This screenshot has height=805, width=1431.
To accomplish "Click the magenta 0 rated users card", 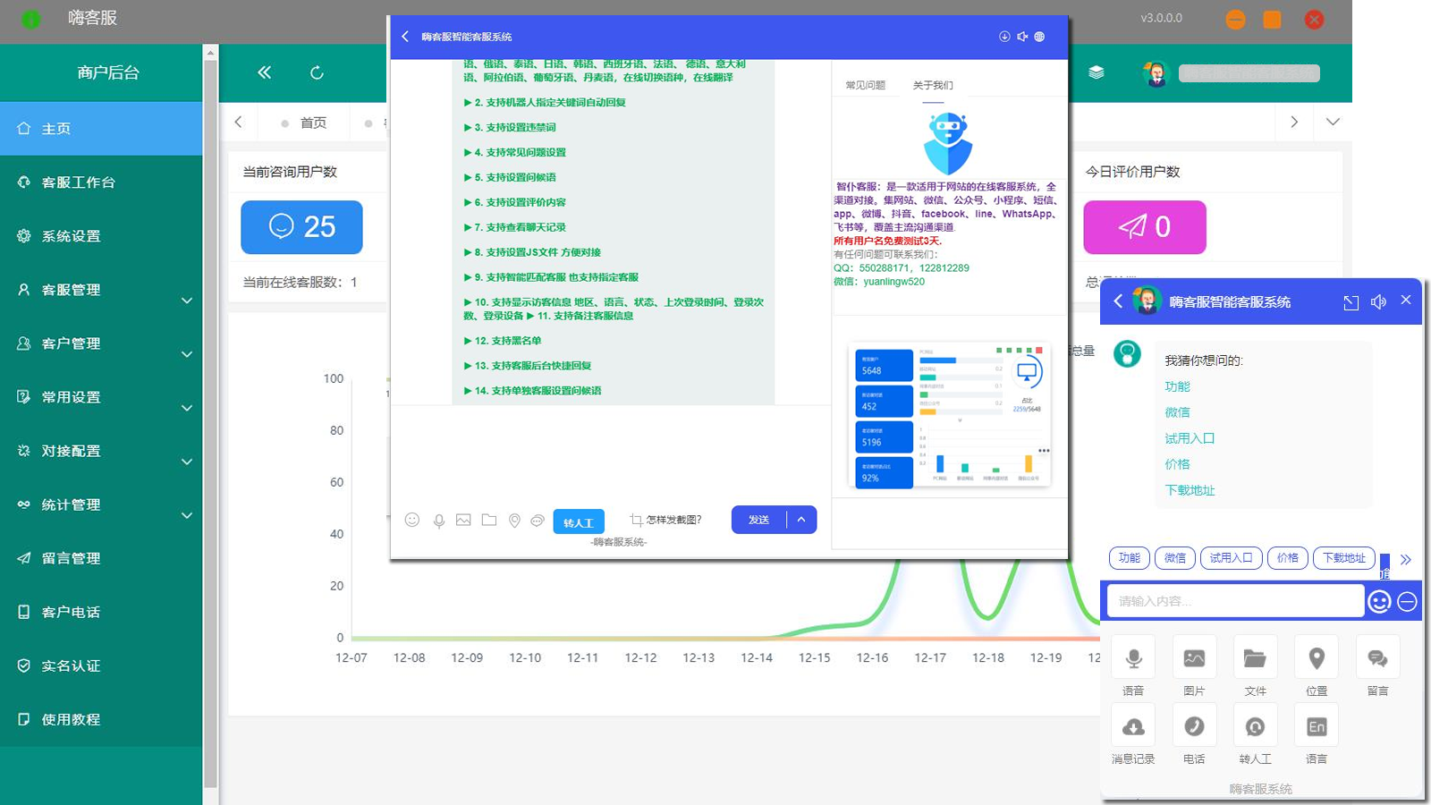I will coord(1145,227).
